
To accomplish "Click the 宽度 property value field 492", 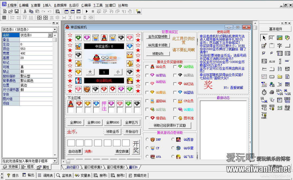I will pos(36,53).
